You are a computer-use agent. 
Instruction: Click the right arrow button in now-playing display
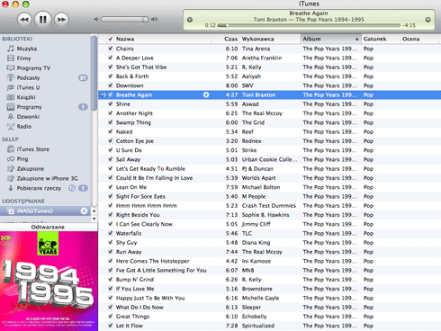pos(428,20)
